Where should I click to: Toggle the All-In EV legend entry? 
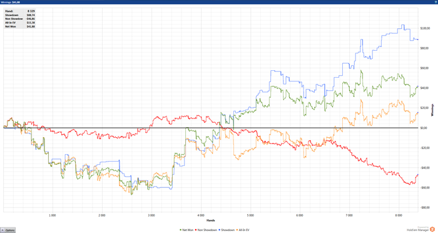point(243,230)
